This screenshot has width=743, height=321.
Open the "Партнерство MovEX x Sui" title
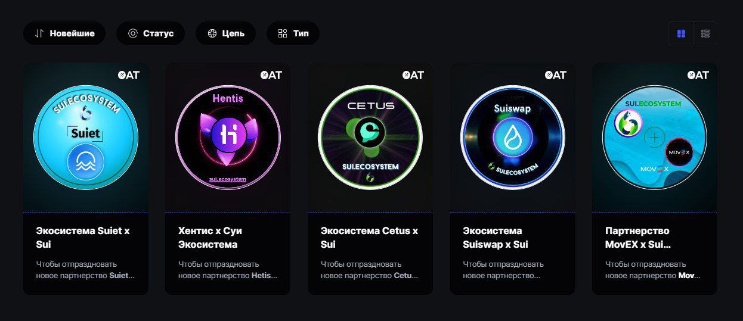[638, 237]
